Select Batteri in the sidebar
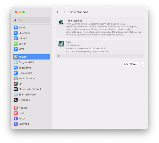 coord(31,44)
